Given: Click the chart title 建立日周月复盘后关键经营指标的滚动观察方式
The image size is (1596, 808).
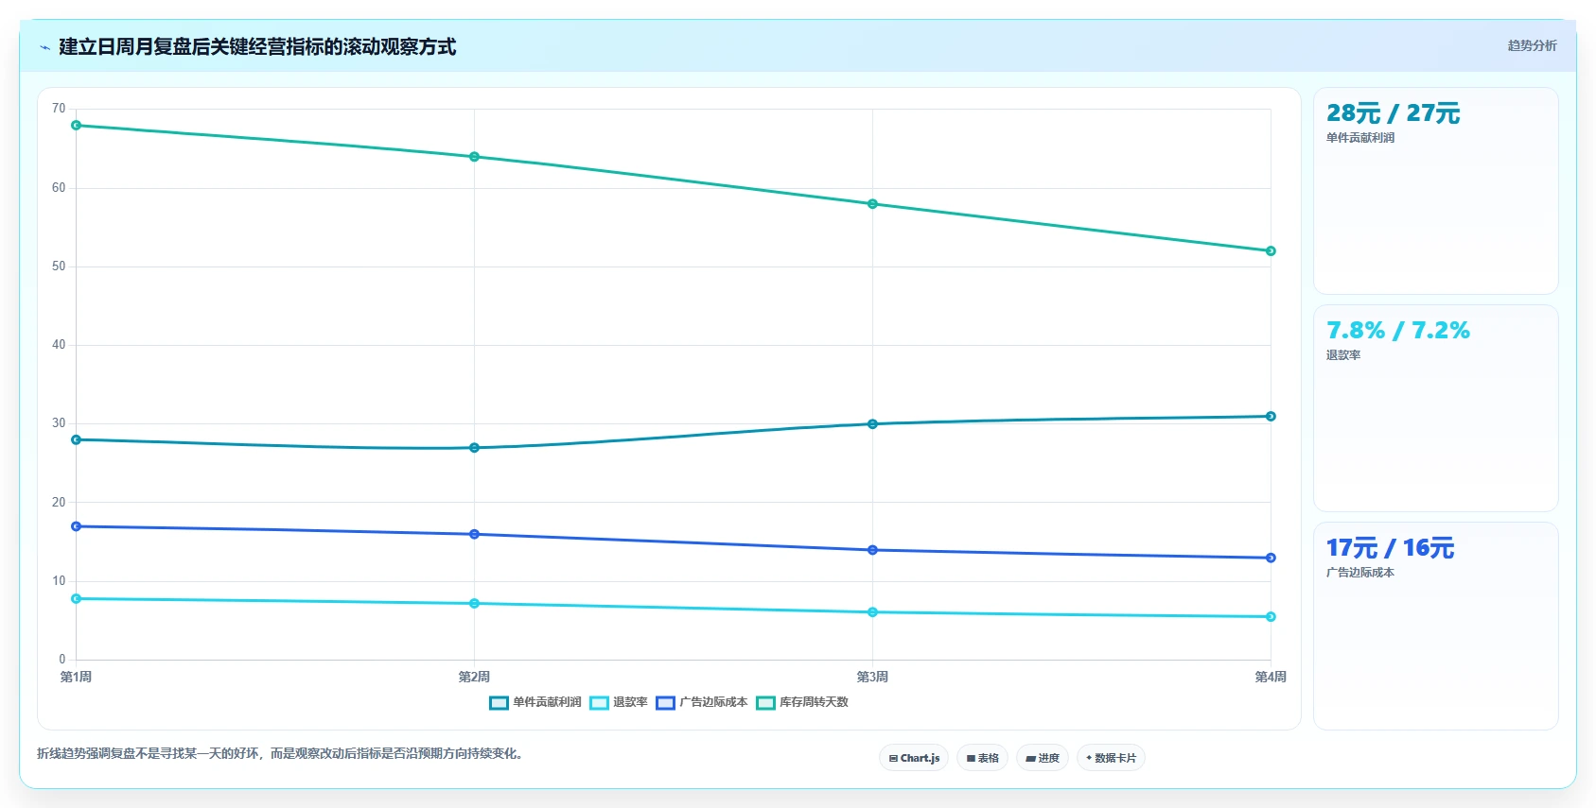Looking at the screenshot, I should point(257,47).
